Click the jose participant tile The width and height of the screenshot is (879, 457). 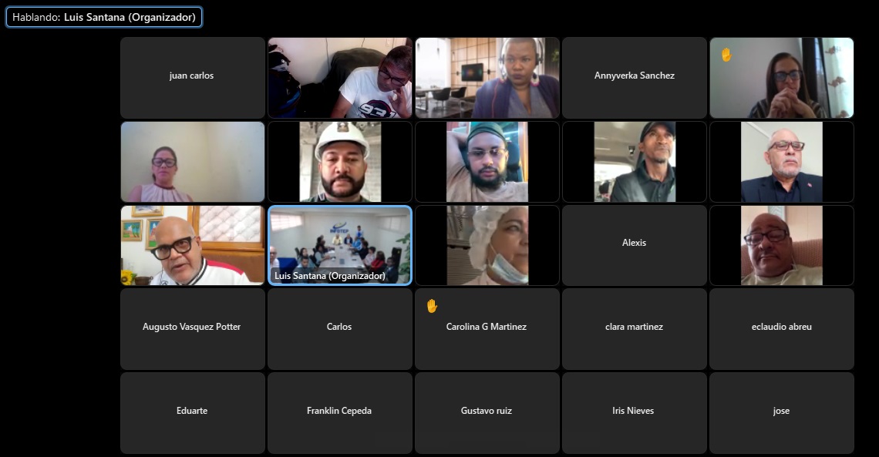point(781,413)
